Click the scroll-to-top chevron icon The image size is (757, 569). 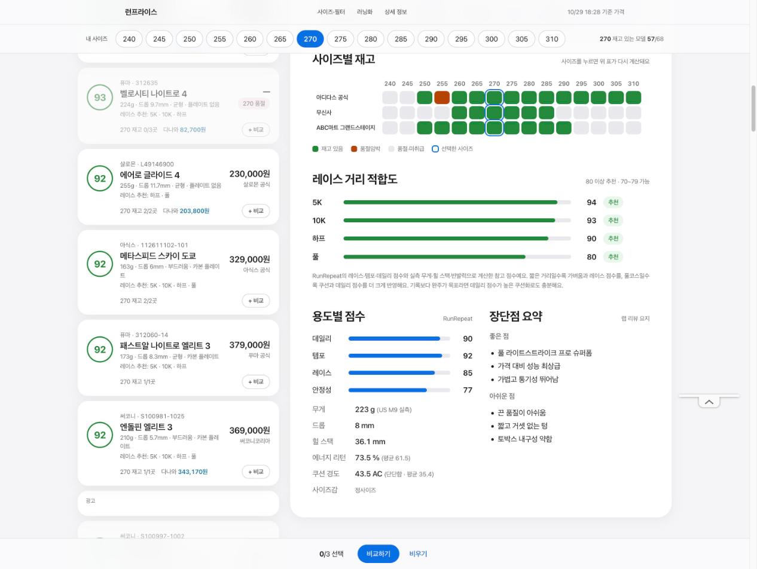tap(709, 402)
